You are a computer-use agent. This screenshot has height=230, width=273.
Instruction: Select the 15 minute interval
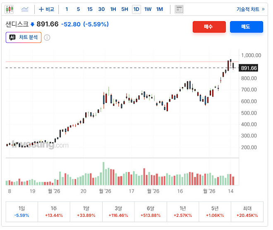[x=90, y=9]
